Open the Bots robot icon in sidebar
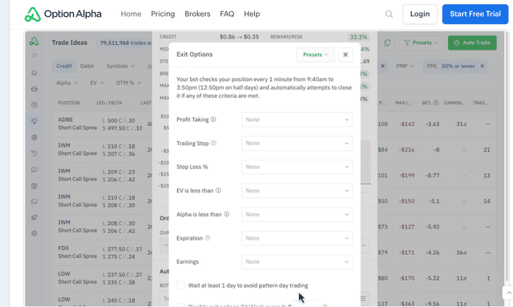The width and height of the screenshot is (513, 307). 34,89
